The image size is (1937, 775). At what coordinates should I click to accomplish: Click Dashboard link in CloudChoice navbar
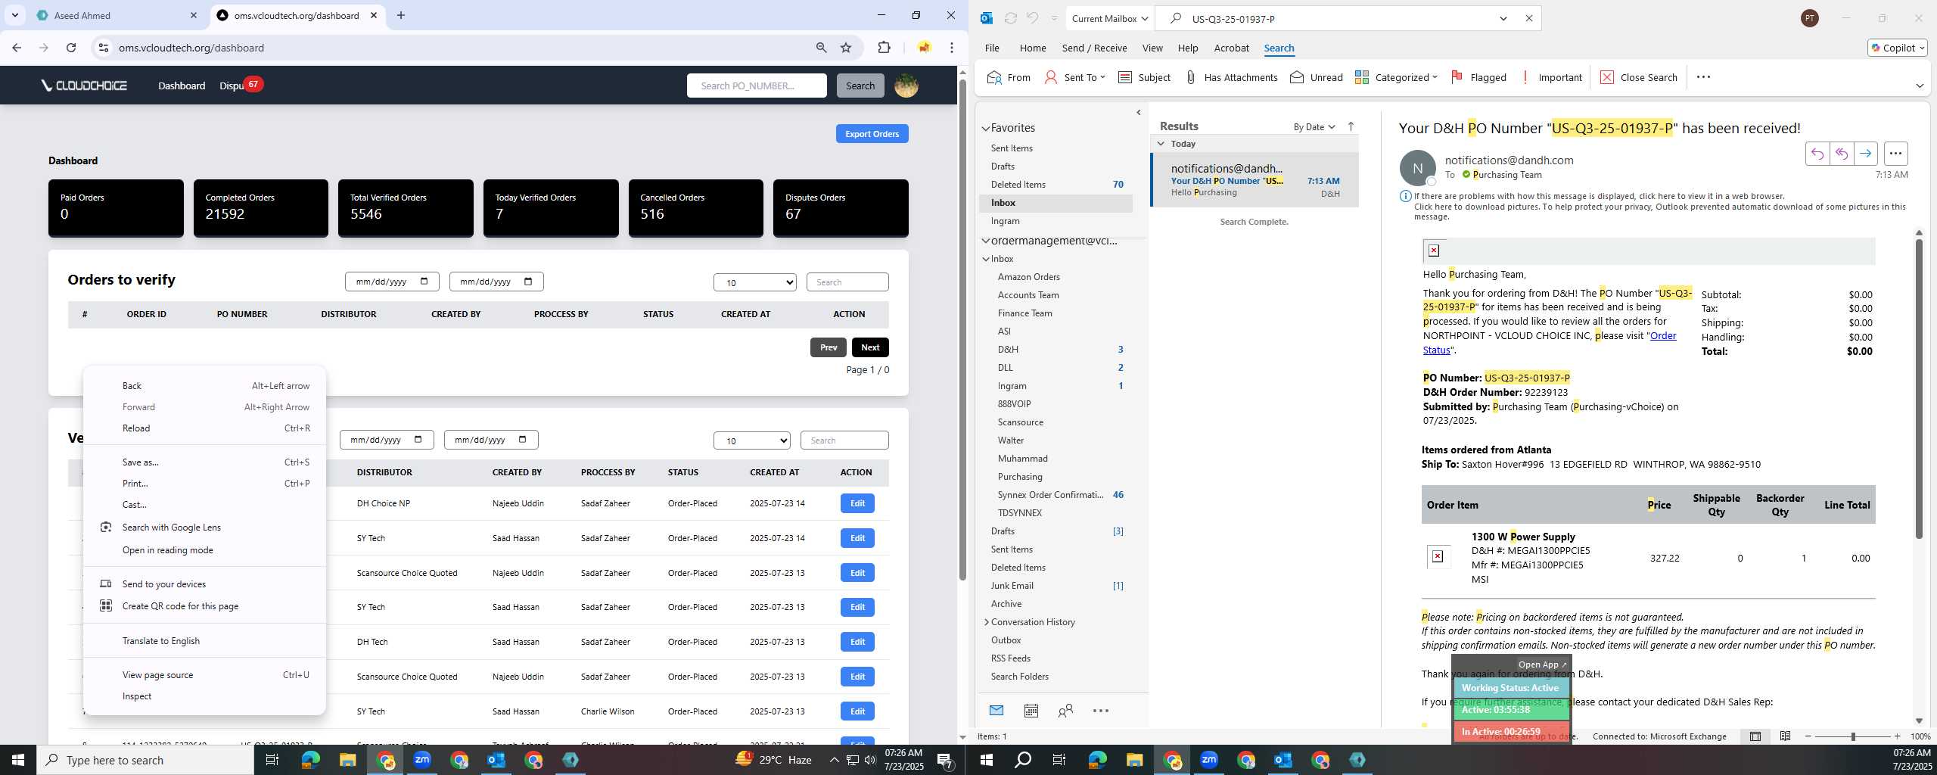[182, 86]
